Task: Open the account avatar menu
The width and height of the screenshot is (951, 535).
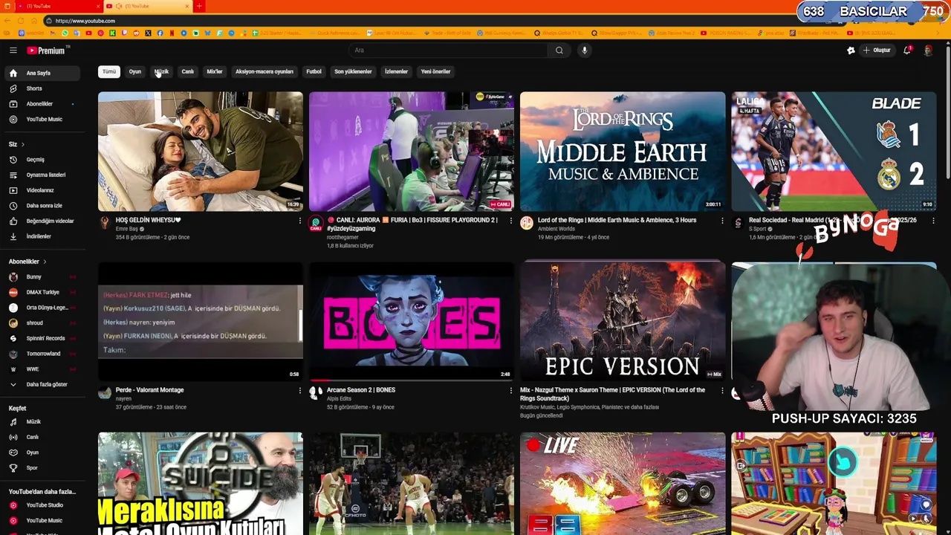Action: 928,51
